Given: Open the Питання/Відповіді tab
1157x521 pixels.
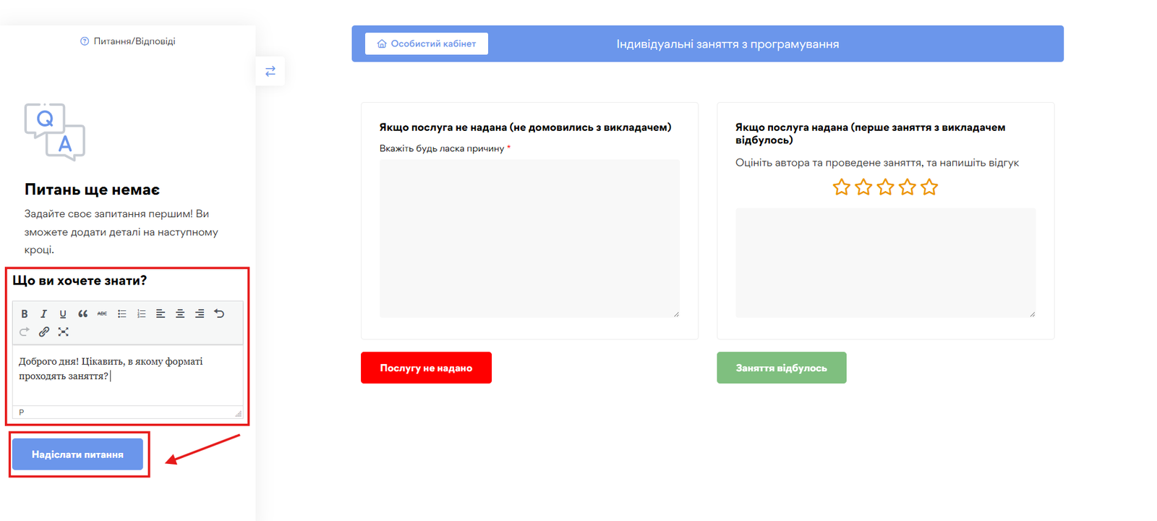Looking at the screenshot, I should click(128, 41).
